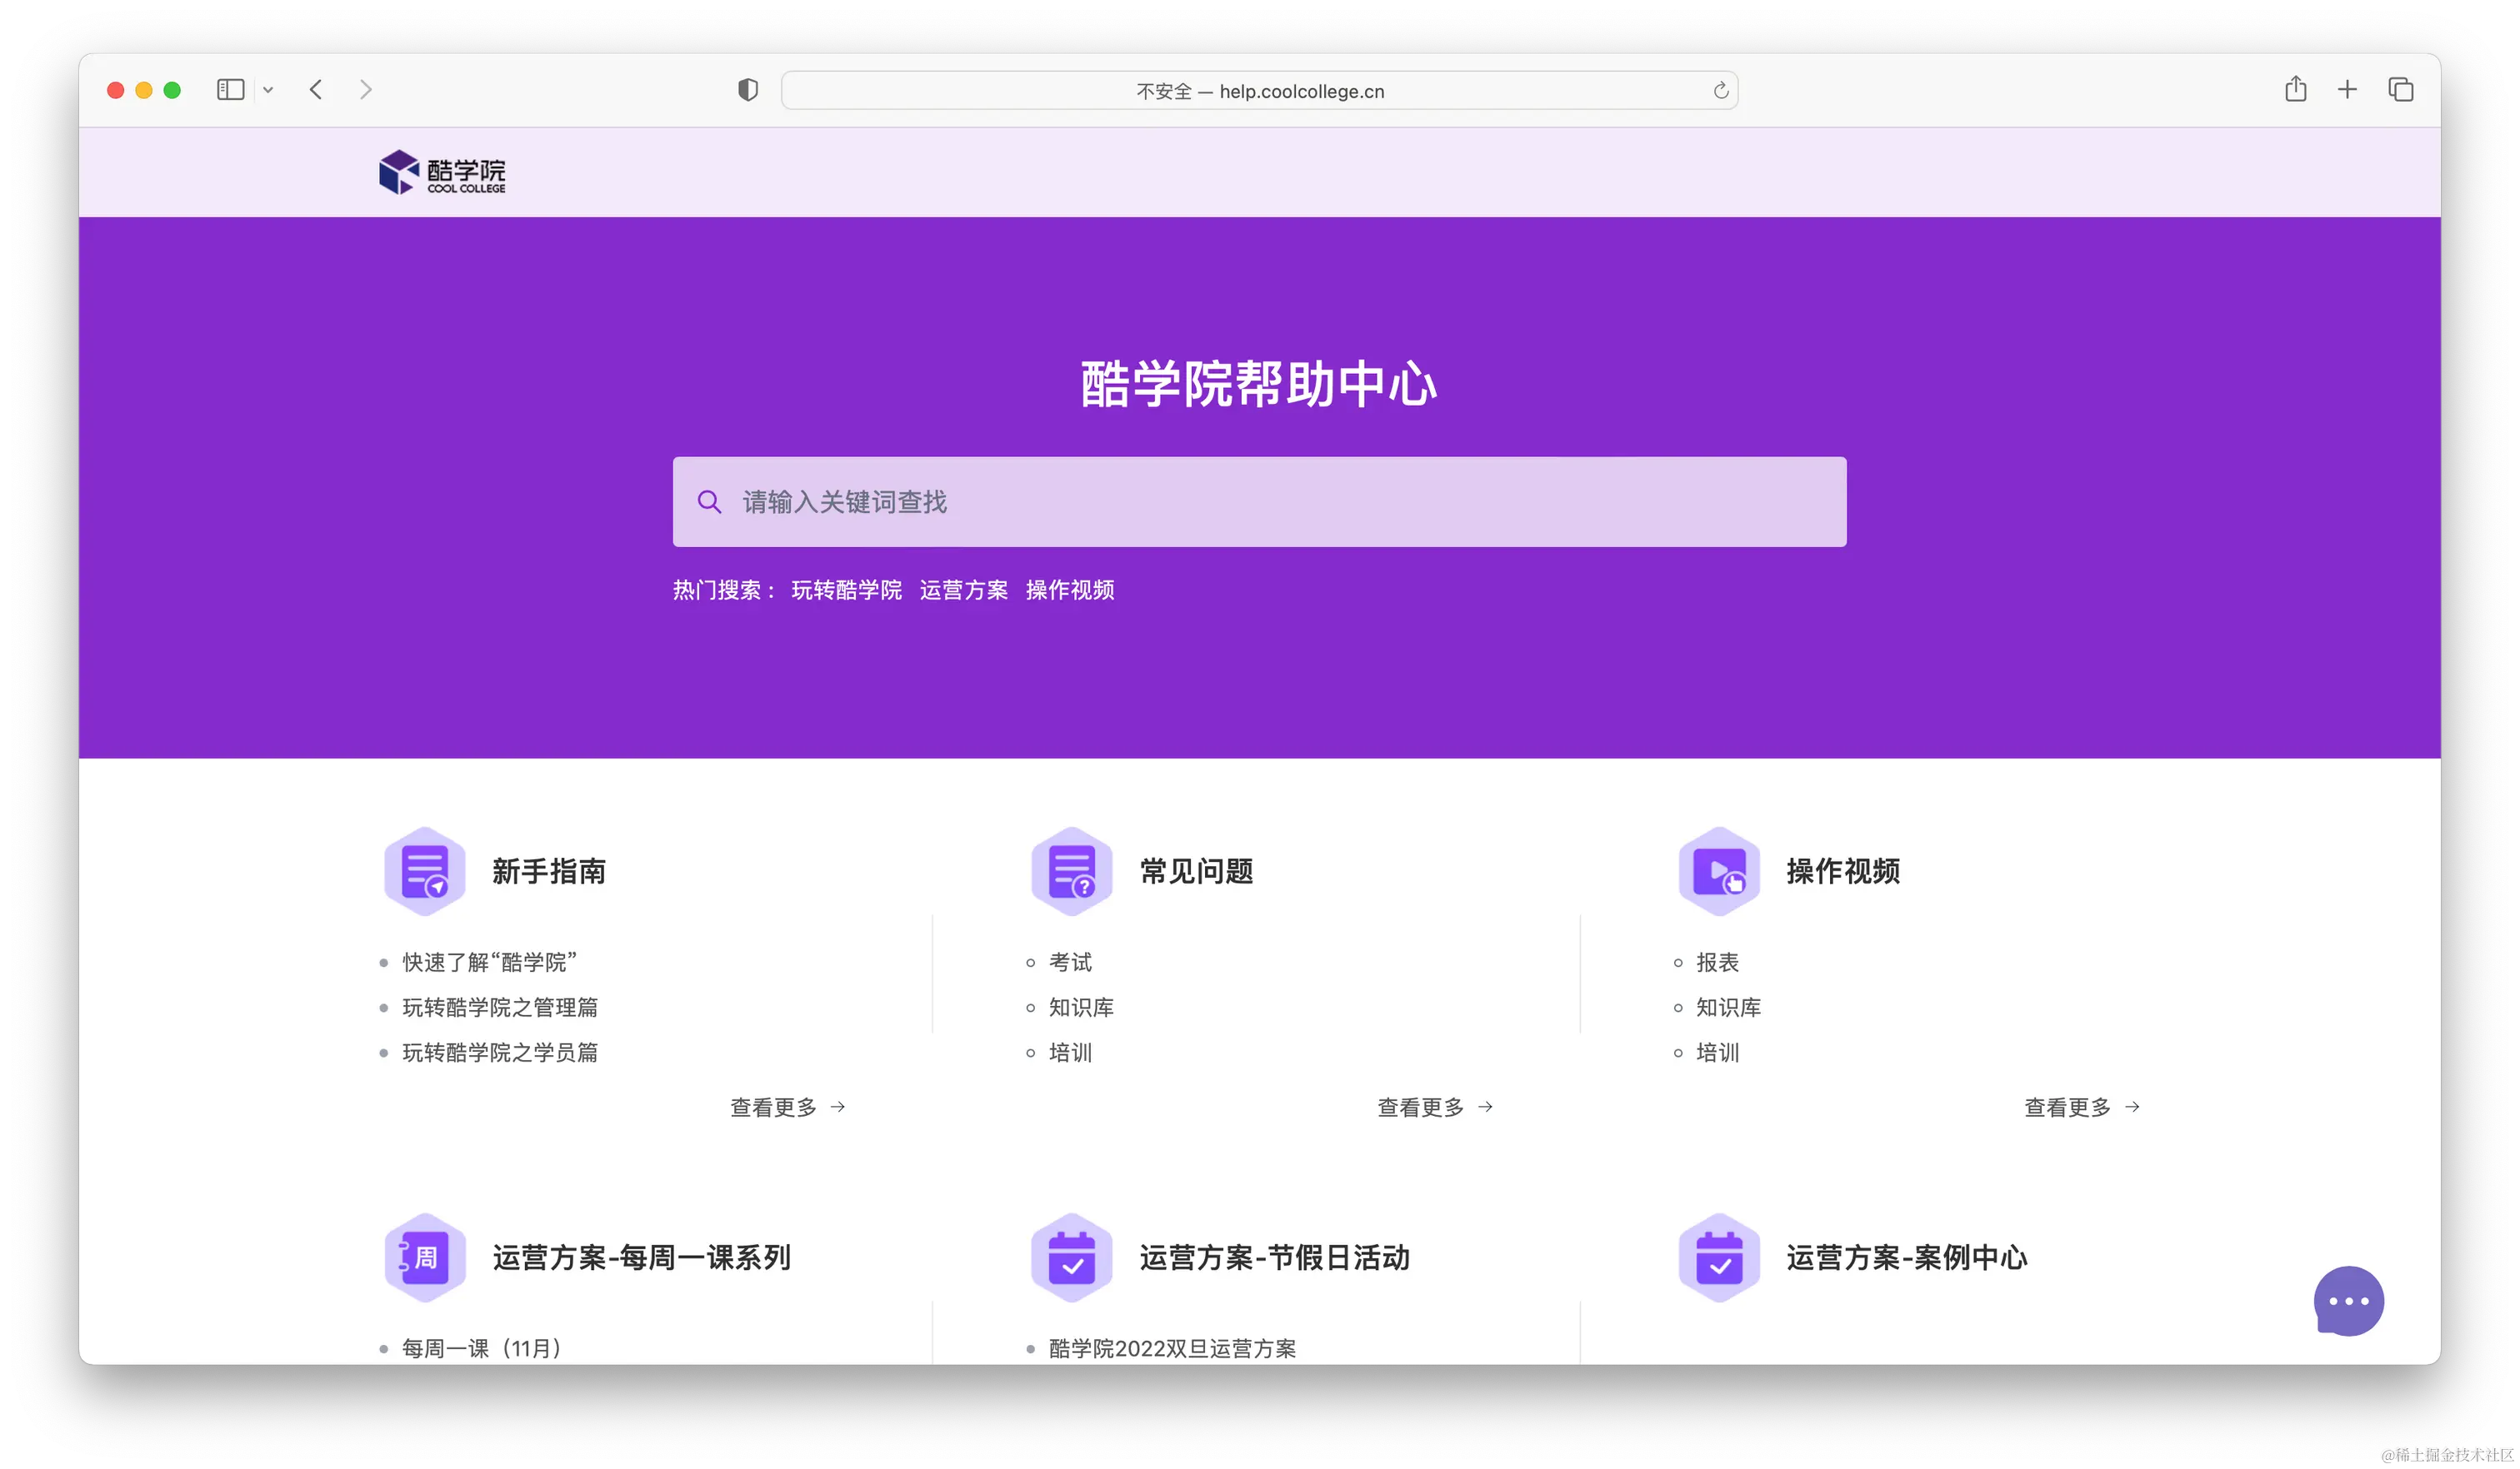The width and height of the screenshot is (2520, 1469).
Task: Select hot search 玩转酷学院
Action: click(x=846, y=590)
